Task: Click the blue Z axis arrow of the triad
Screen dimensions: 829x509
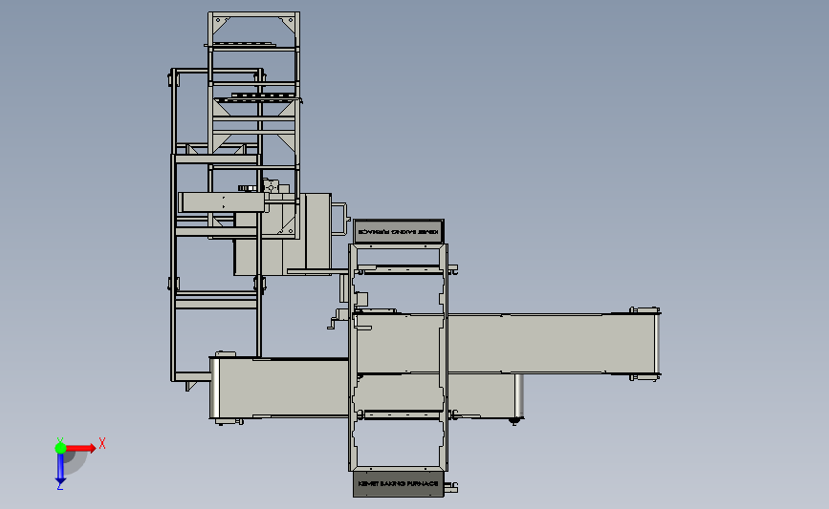Action: [60, 469]
